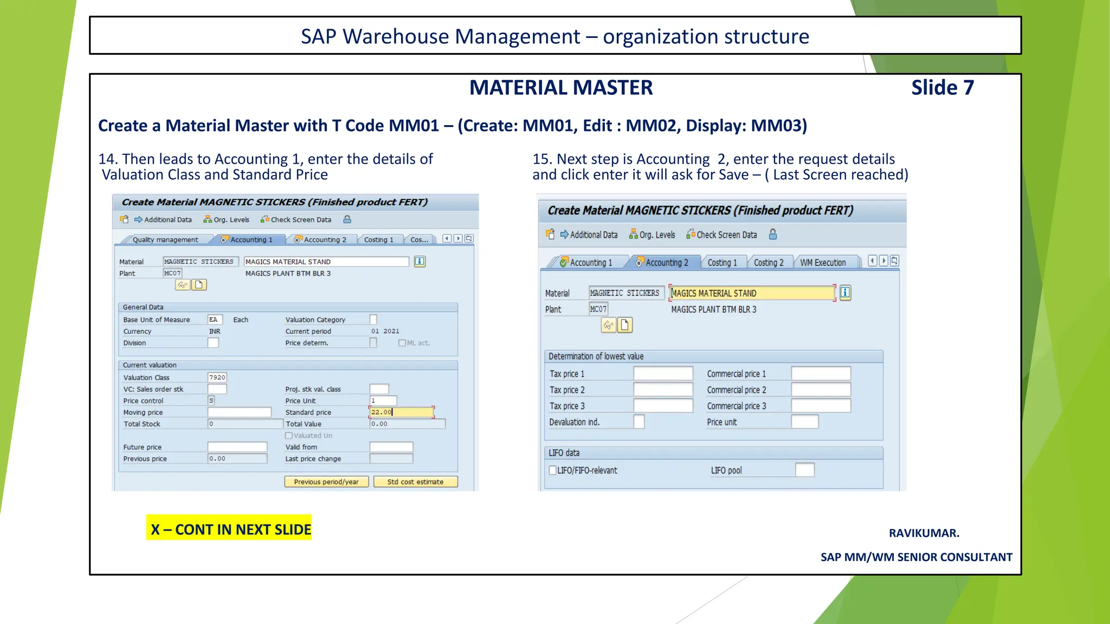Image resolution: width=1110 pixels, height=624 pixels.
Task: Click the tab scroll-left arrow in the left screenshot
Action: coord(447,238)
